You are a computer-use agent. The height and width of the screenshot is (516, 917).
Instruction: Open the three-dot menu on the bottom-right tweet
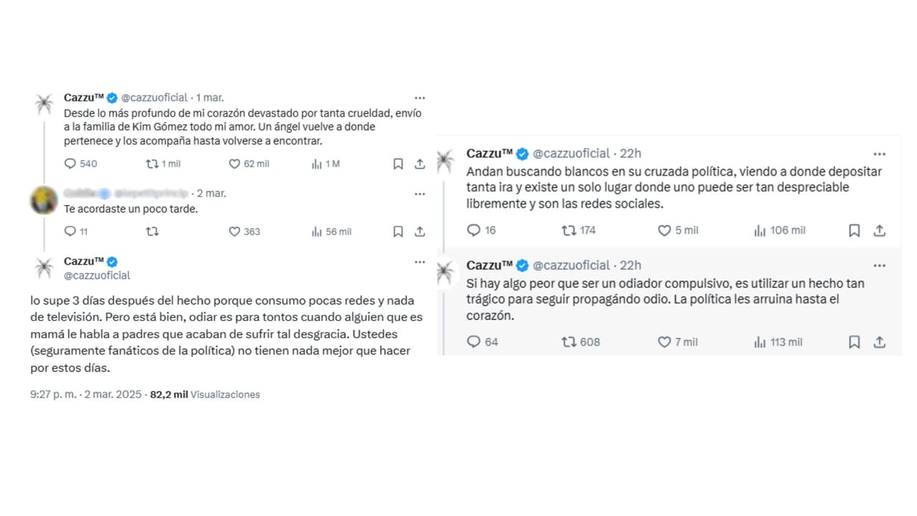(x=879, y=264)
